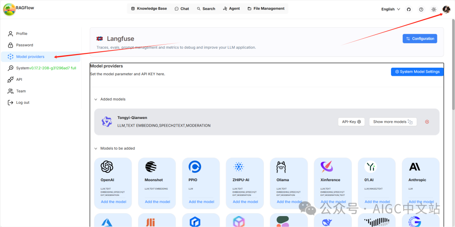
Task: Open the System entry in the sidebar
Action: coord(40,68)
